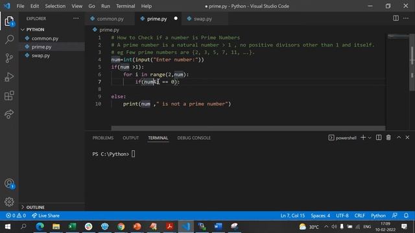
Task: Select the TERMINAL panel tab
Action: 158,138
